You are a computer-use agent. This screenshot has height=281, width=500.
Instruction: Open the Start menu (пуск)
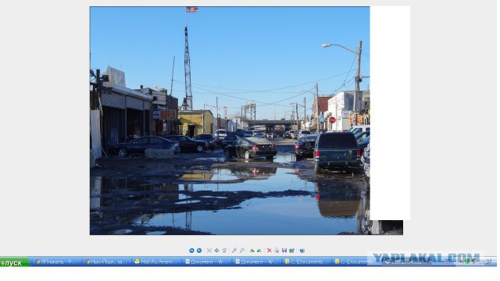point(14,262)
